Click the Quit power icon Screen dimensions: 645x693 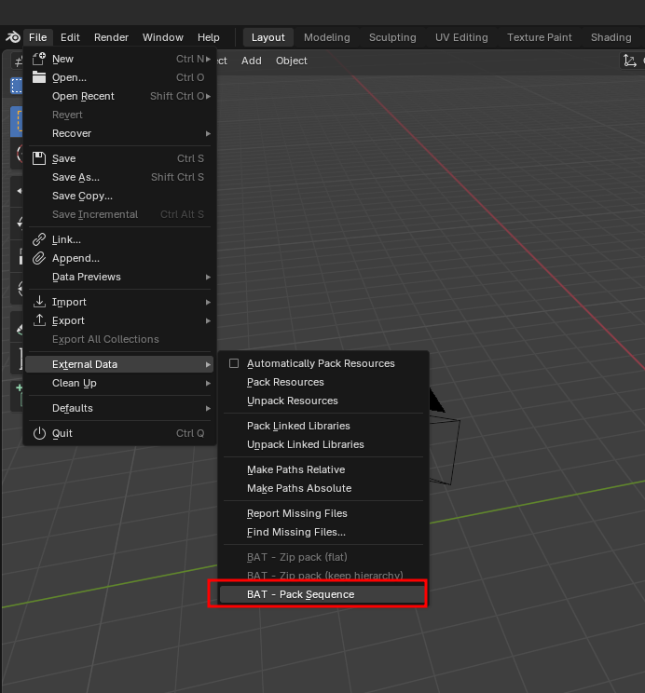coord(39,433)
